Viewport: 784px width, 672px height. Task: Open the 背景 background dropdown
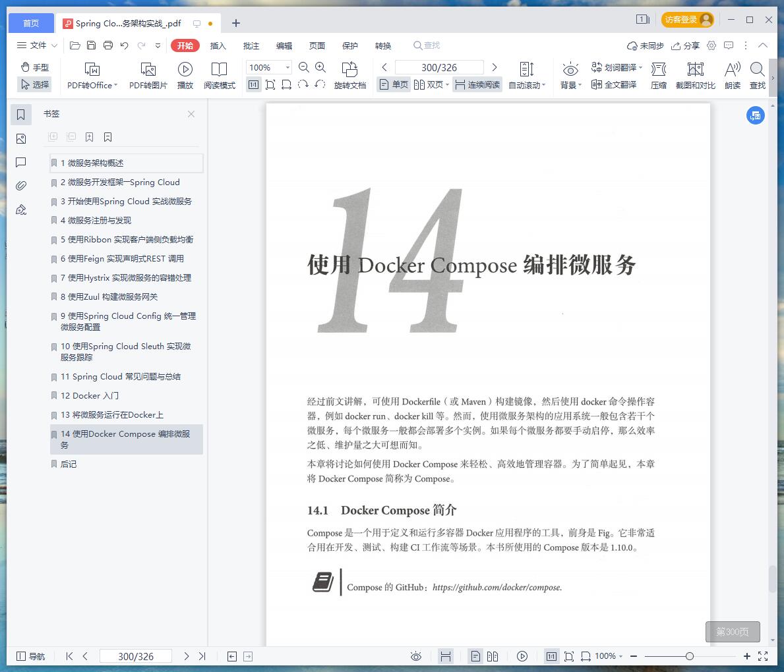[580, 85]
